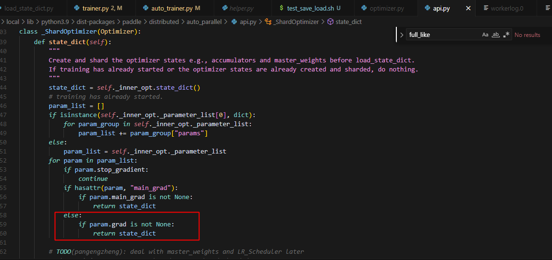Open the workerlog.0 tab

tap(507, 8)
